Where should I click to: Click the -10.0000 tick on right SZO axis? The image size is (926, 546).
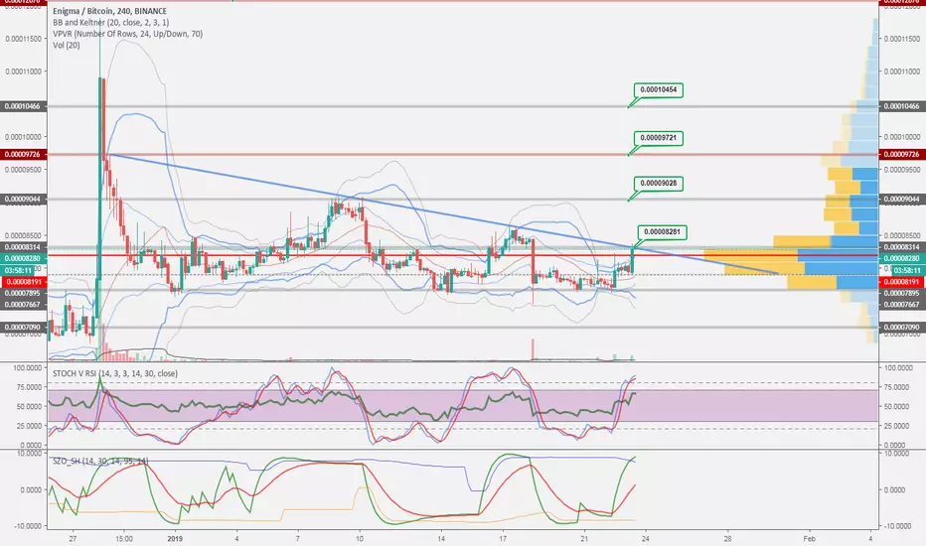click(x=896, y=526)
